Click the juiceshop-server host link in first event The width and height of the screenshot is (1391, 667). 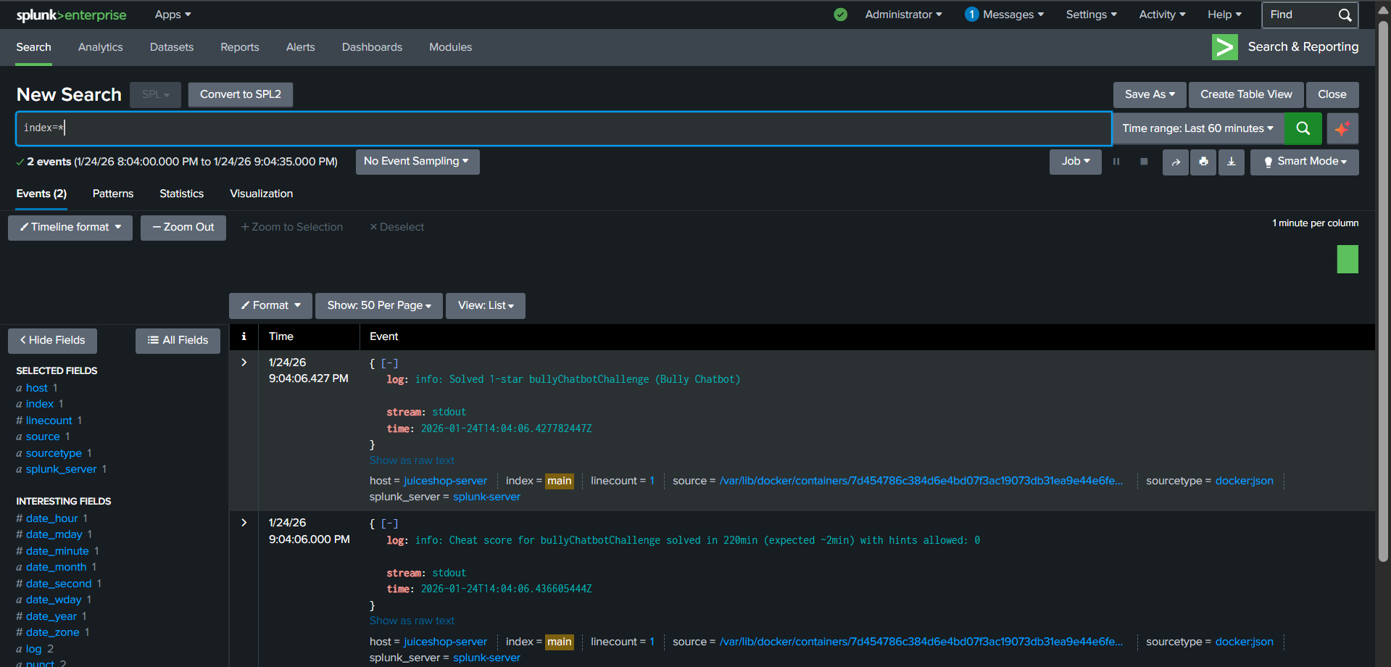pos(445,481)
